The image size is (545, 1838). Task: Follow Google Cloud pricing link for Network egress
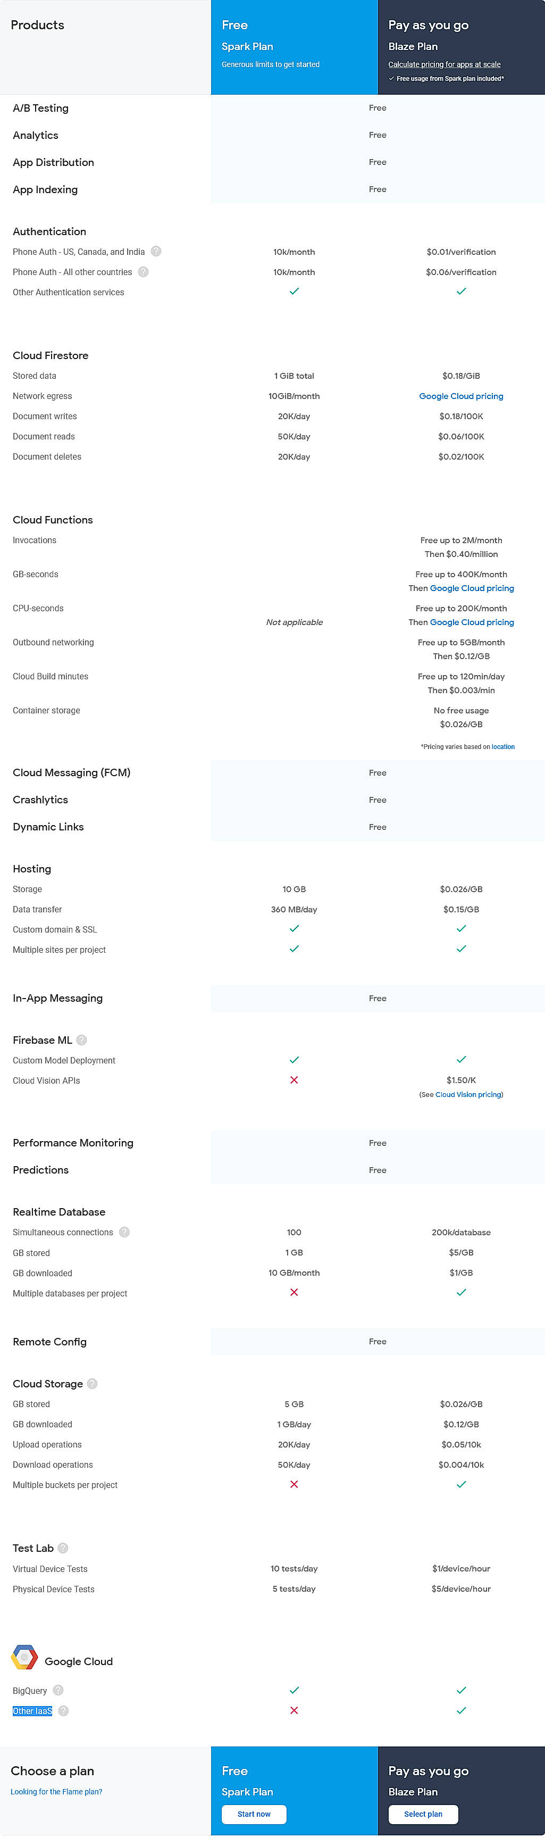pyautogui.click(x=461, y=396)
